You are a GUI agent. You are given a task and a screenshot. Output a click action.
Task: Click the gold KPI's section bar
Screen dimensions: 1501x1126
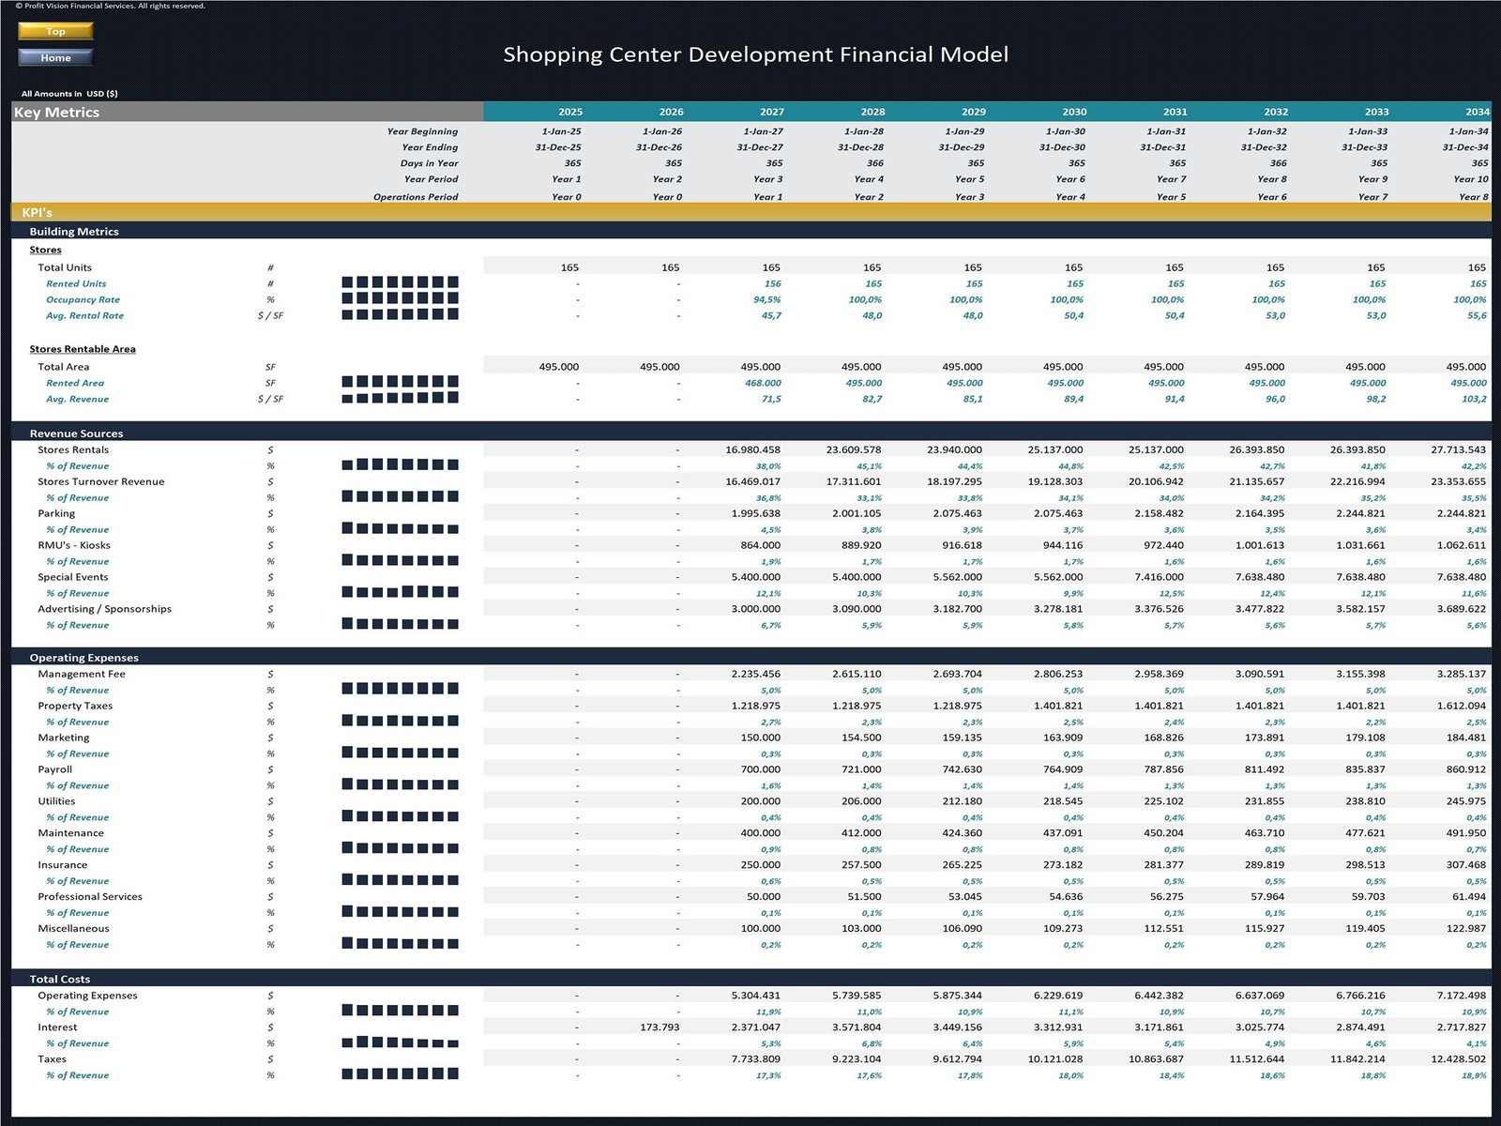click(750, 213)
